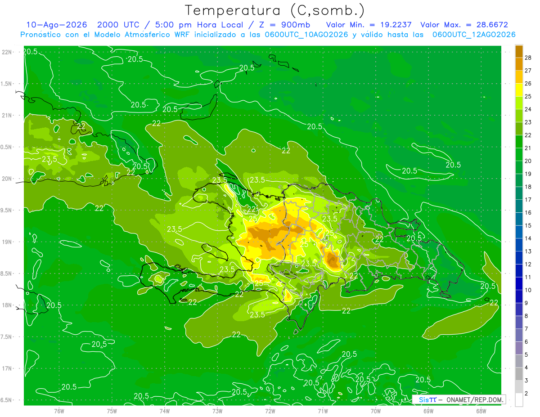This screenshot has width=540, height=417.
Task: Click the '70W' longitude axis label
Action: [x=376, y=411]
